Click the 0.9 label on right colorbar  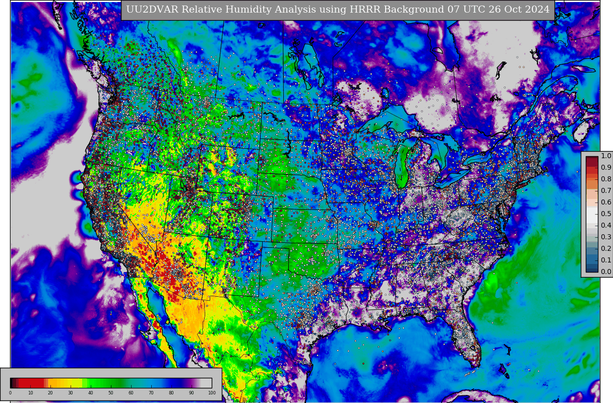point(606,167)
